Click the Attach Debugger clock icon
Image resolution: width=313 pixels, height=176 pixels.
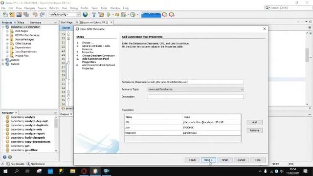click(133, 15)
